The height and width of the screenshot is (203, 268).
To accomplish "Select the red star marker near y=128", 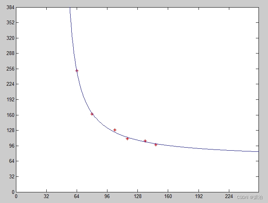I will pyautogui.click(x=115, y=130).
